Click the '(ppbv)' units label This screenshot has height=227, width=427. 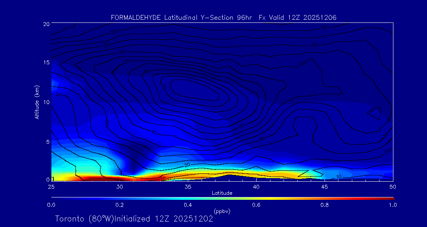point(222,211)
